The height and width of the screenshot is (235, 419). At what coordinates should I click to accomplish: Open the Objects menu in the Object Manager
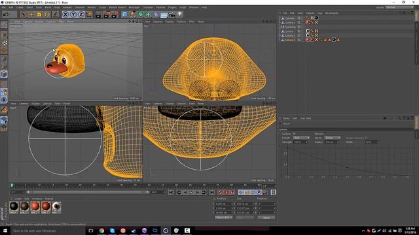310,13
